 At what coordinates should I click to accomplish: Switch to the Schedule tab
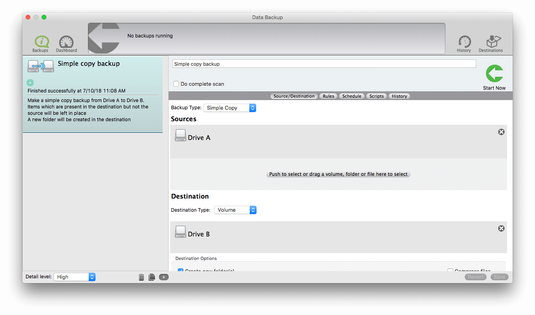point(352,96)
